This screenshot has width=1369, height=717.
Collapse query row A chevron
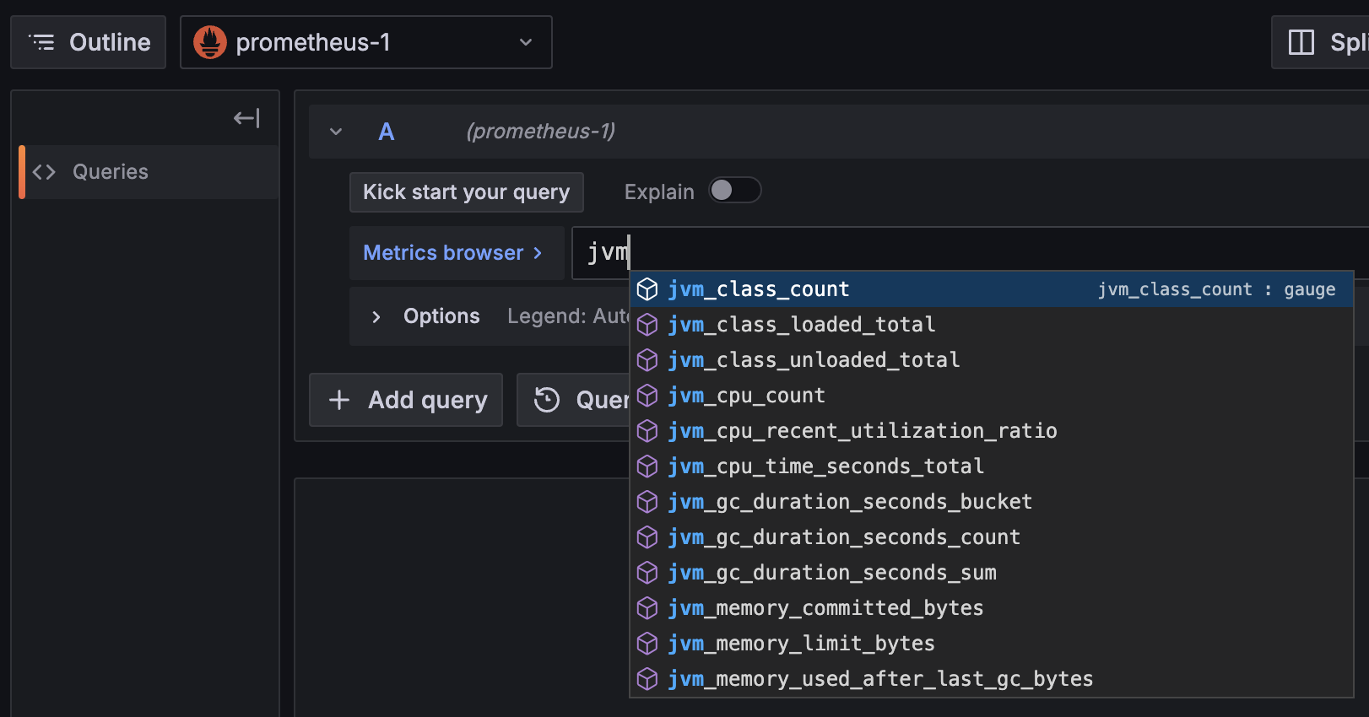(x=336, y=132)
